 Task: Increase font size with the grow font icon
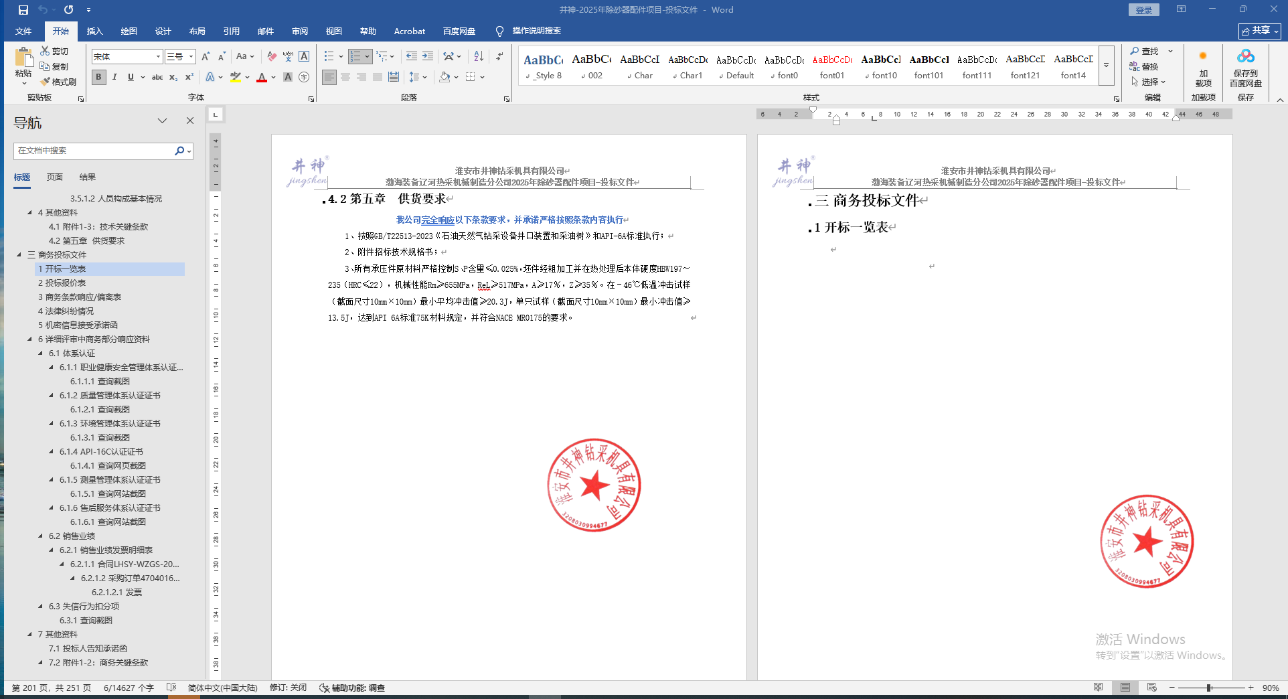[206, 56]
